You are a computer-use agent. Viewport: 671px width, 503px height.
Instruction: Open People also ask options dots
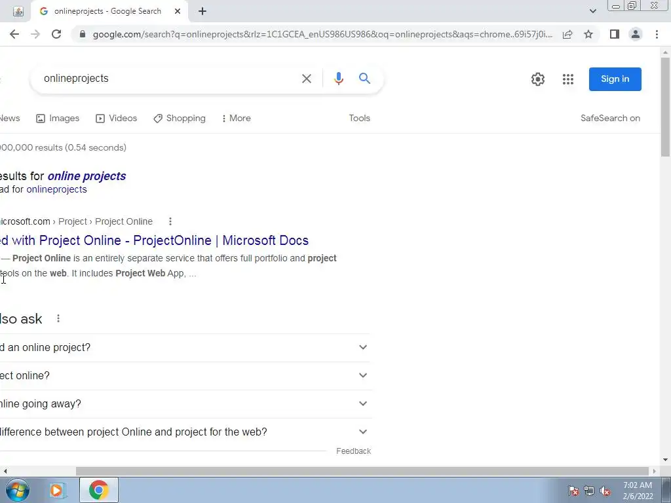click(58, 319)
